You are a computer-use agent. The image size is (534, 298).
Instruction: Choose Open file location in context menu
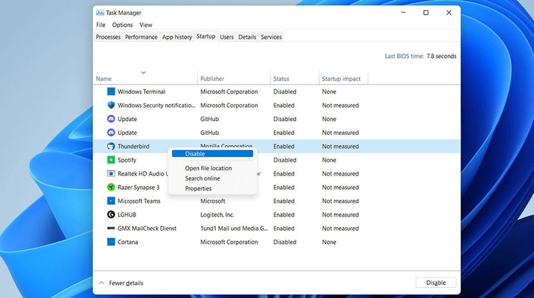click(x=208, y=168)
